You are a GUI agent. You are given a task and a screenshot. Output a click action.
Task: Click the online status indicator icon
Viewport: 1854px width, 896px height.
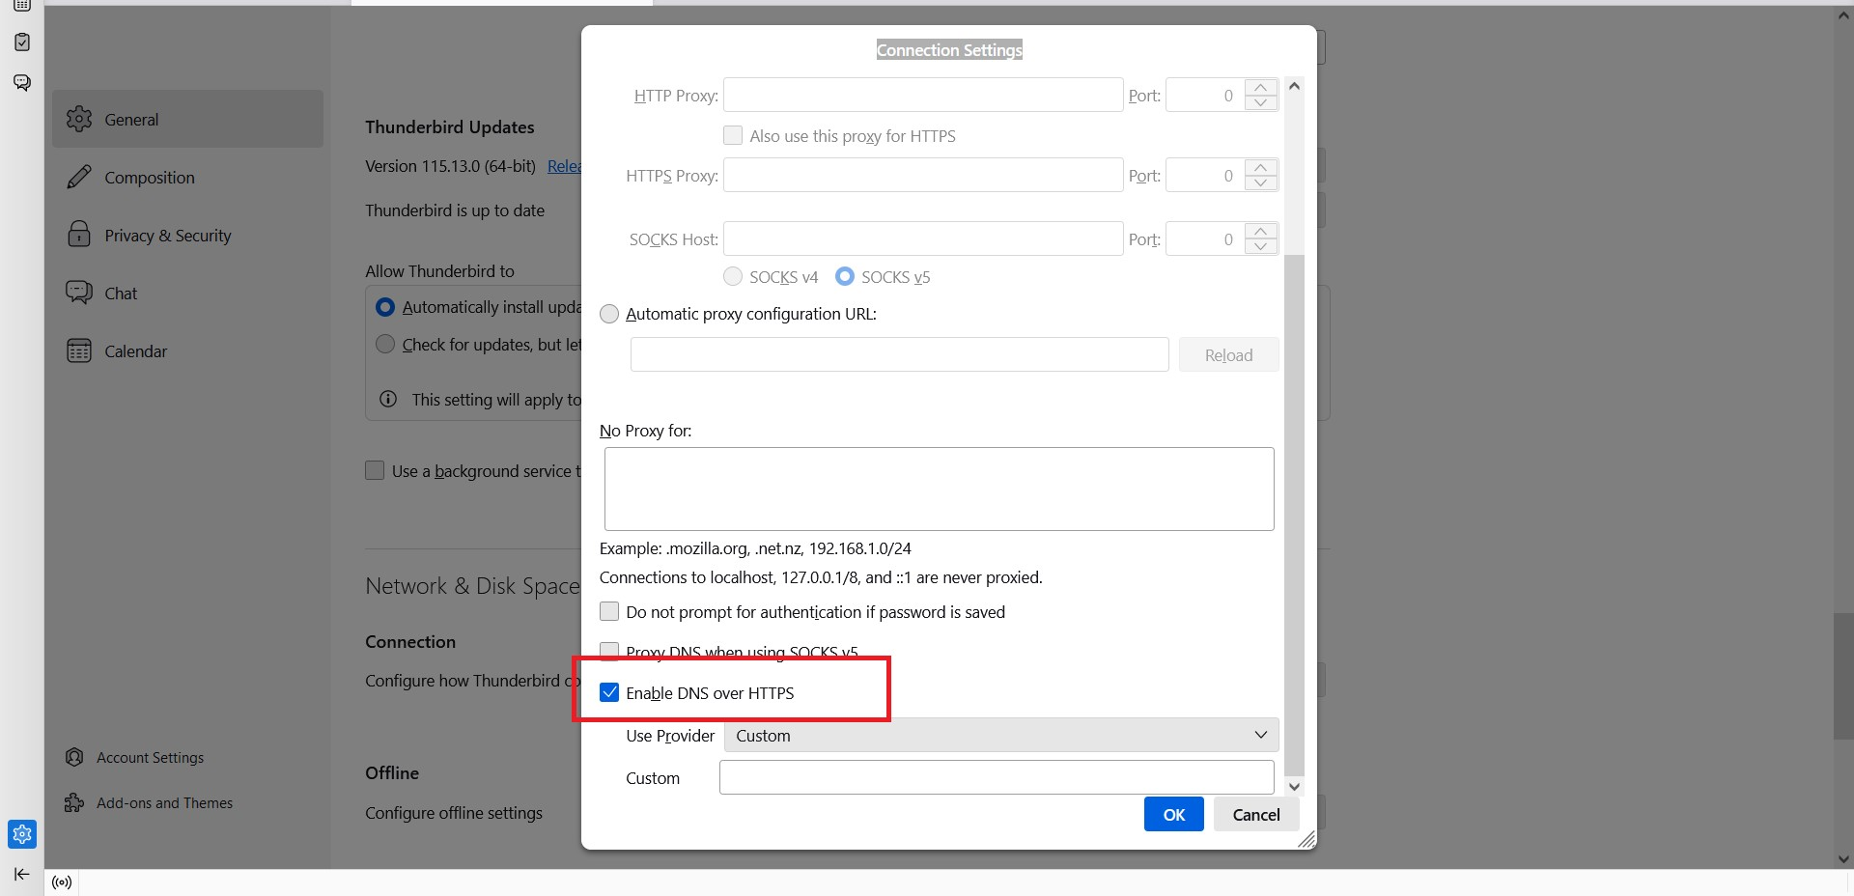pyautogui.click(x=62, y=882)
